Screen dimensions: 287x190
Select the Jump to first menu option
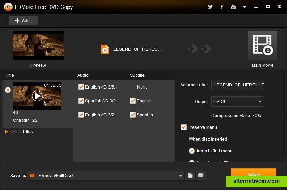(192, 151)
